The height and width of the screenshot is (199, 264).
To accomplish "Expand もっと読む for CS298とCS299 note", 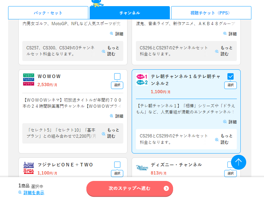I will point(224,139).
